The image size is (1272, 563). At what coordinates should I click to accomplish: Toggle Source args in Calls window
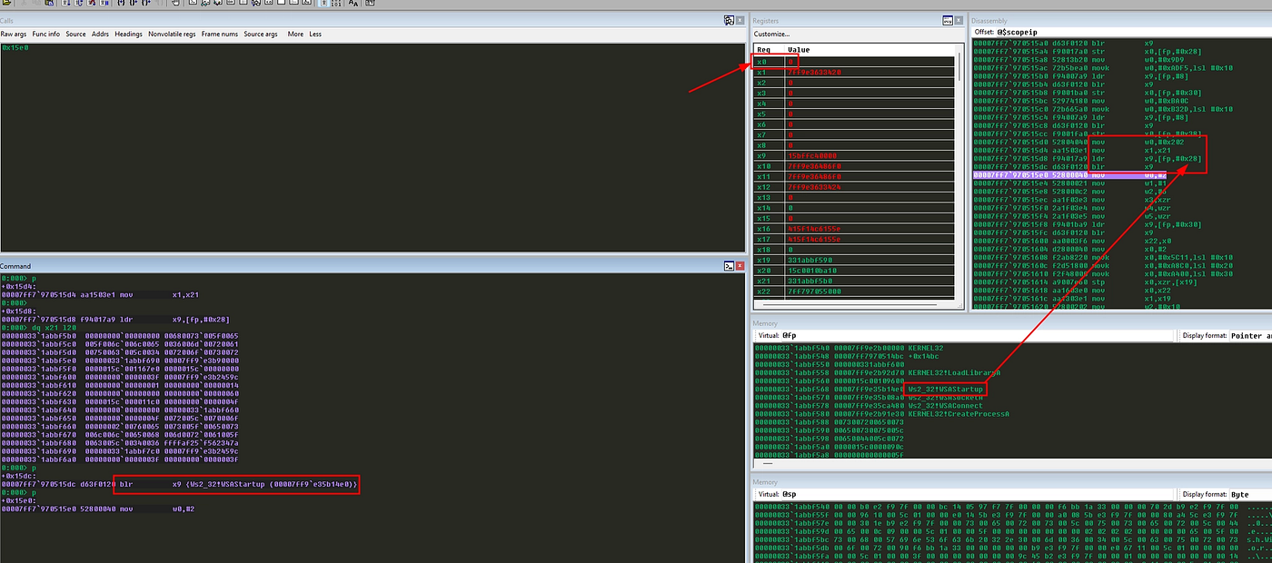point(261,34)
